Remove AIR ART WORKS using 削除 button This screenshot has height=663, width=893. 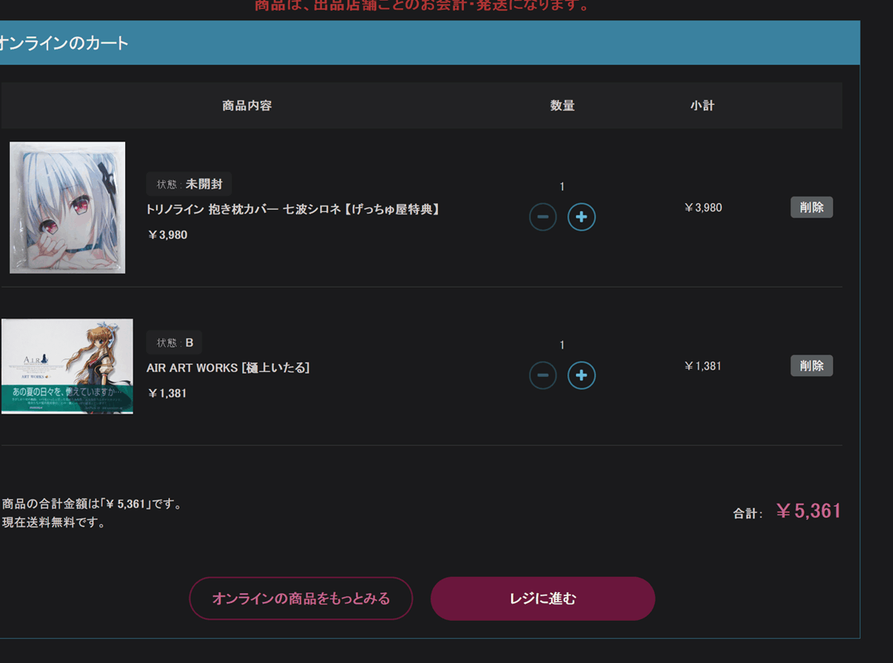click(811, 366)
